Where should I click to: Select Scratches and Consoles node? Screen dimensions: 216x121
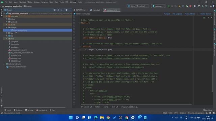(17, 67)
